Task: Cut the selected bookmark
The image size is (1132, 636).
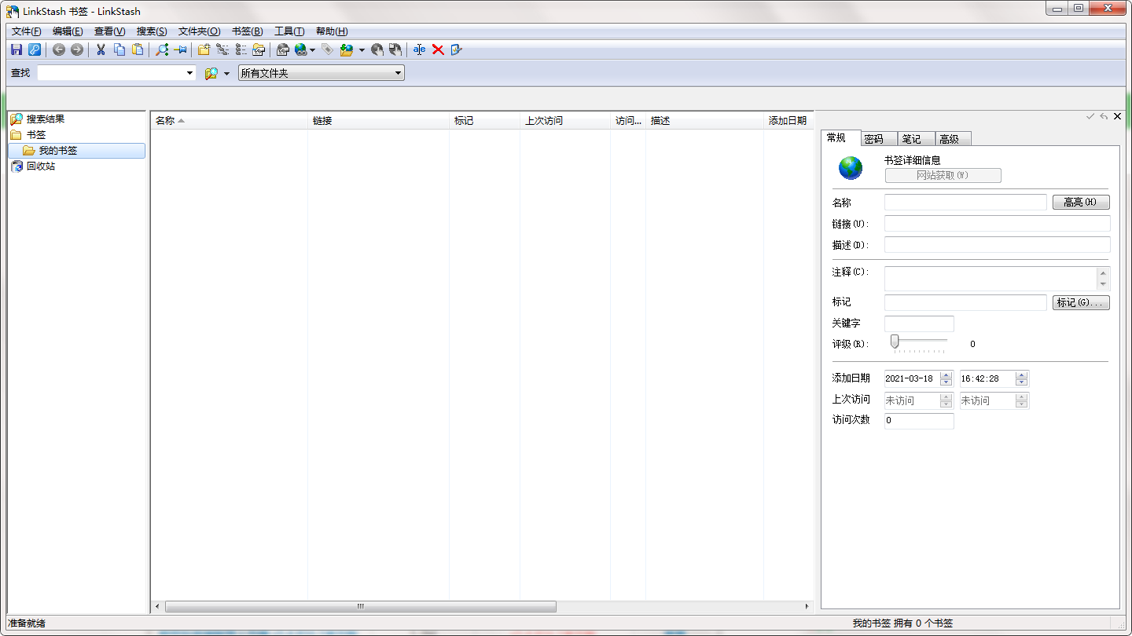Action: (x=100, y=49)
